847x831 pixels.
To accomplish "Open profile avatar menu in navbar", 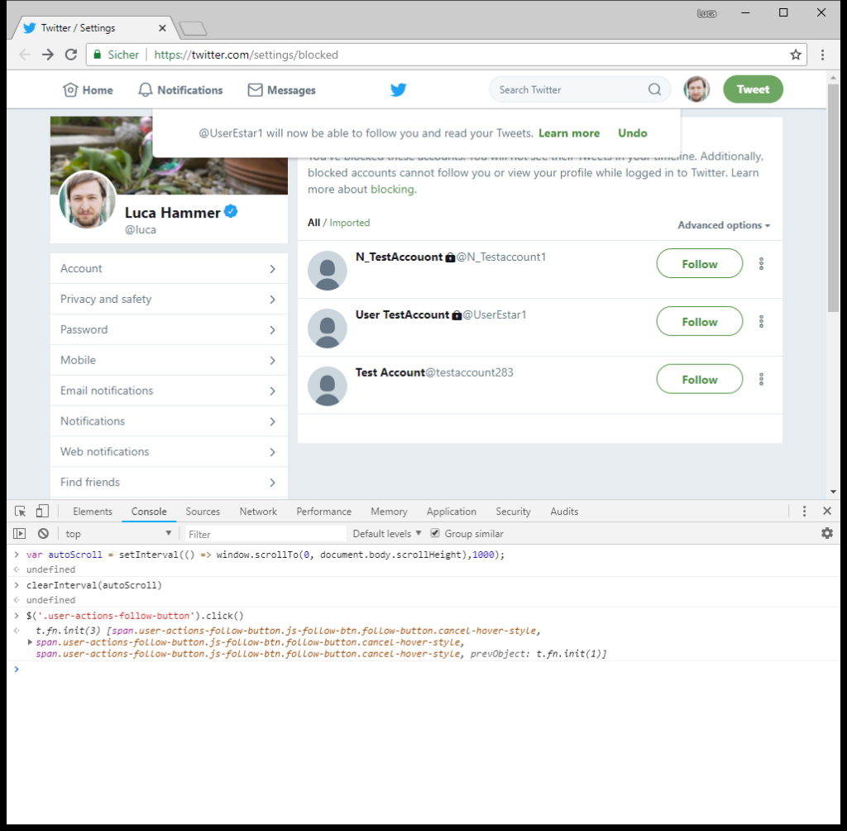I will click(x=696, y=89).
